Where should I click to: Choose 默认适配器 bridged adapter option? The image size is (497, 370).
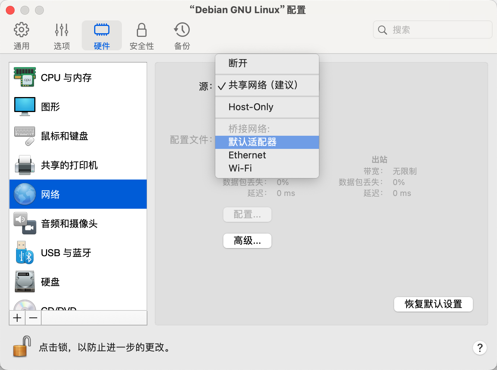pyautogui.click(x=267, y=142)
